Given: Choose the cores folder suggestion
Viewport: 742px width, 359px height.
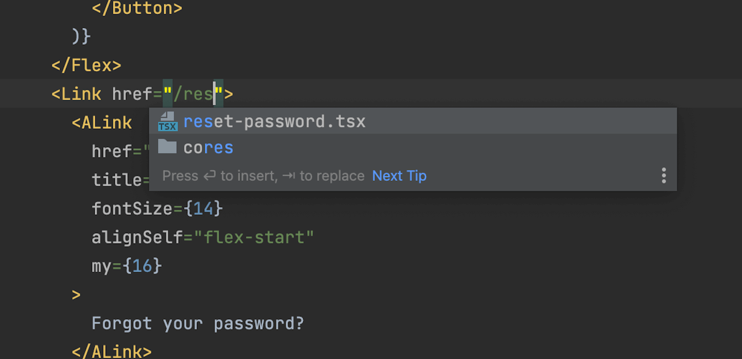Looking at the screenshot, I should coord(208,148).
